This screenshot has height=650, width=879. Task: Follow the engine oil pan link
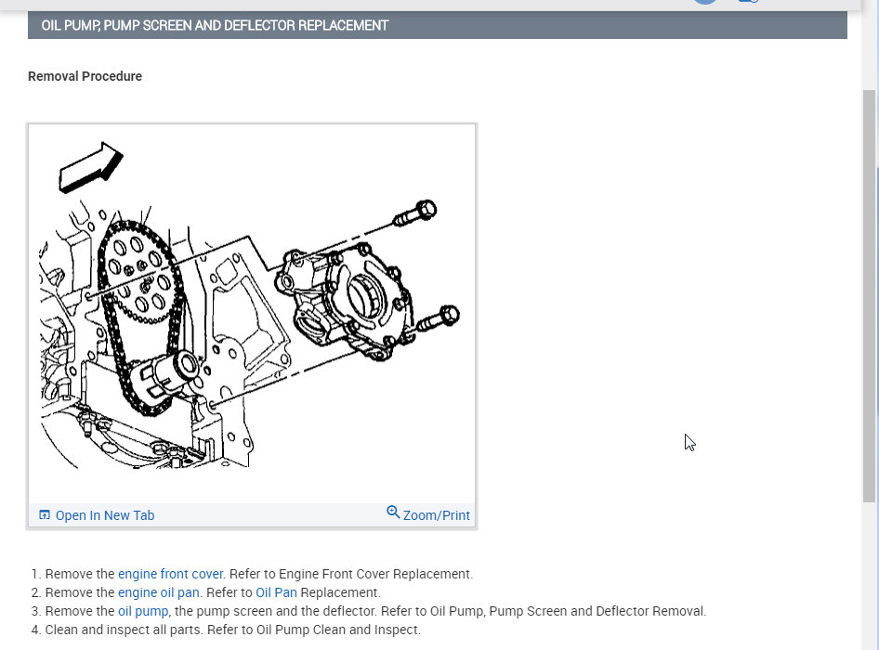coord(159,592)
